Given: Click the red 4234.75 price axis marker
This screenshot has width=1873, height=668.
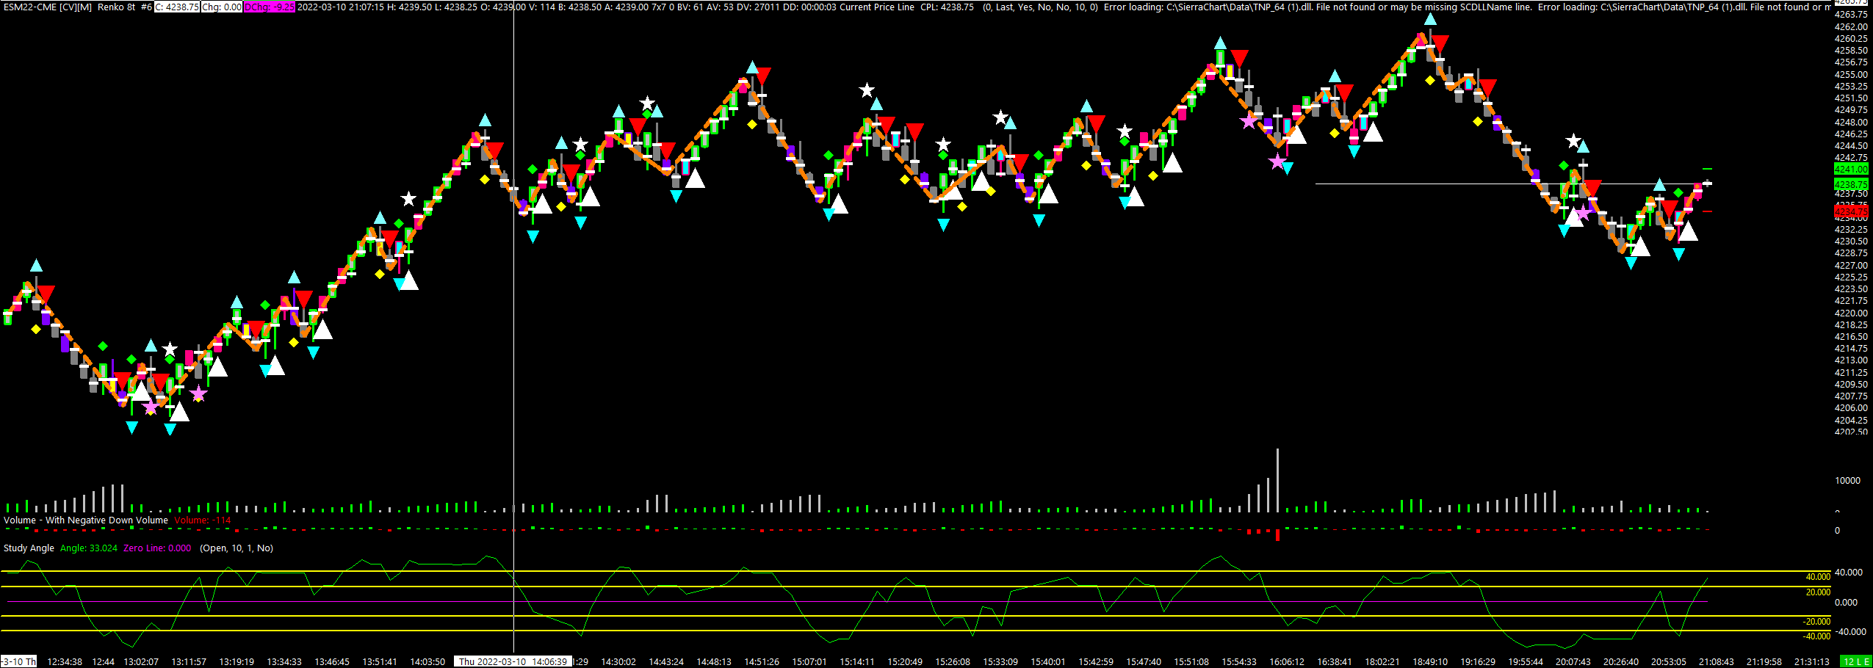Looking at the screenshot, I should point(1851,211).
